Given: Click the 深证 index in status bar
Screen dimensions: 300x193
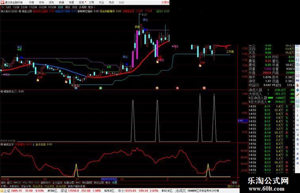Looking at the screenshot, I should click(x=64, y=191).
